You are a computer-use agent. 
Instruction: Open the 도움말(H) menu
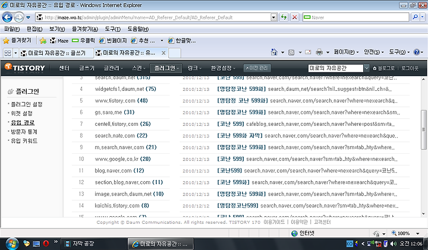click(x=138, y=29)
